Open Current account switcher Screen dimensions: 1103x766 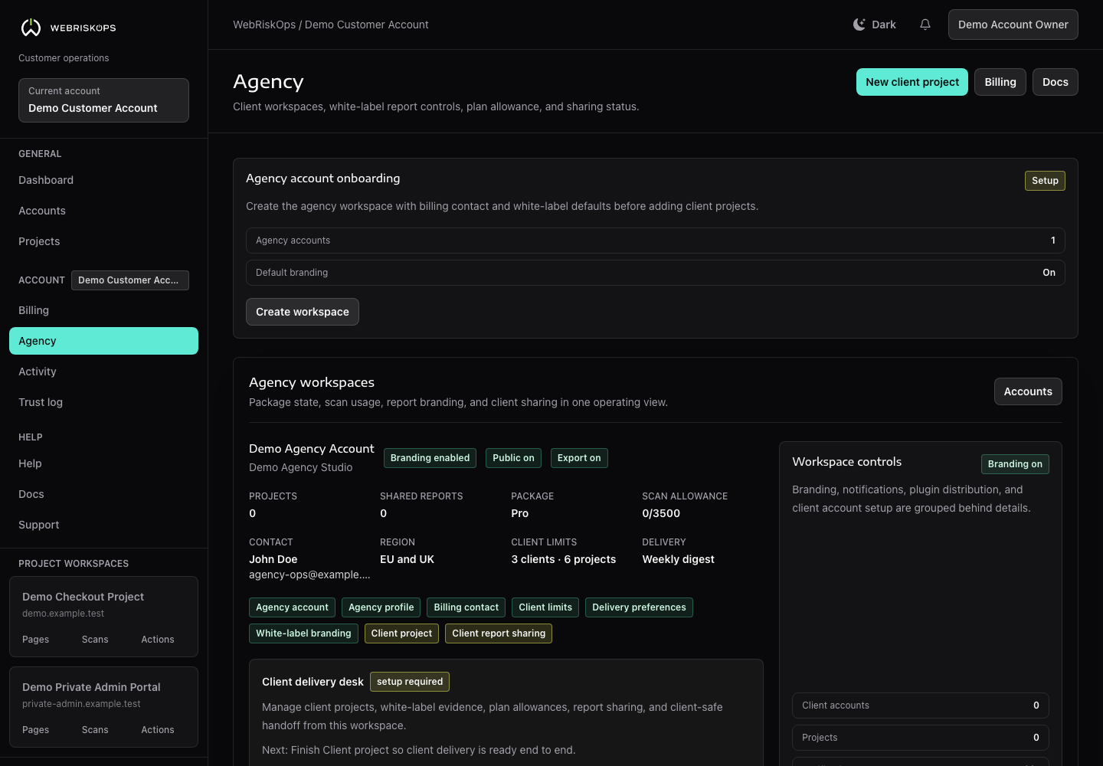[103, 100]
